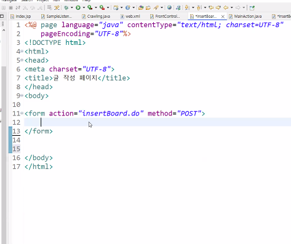The height and width of the screenshot is (244, 291).
Task: Navigate Back with yellow left arrow
Action: point(226,8)
